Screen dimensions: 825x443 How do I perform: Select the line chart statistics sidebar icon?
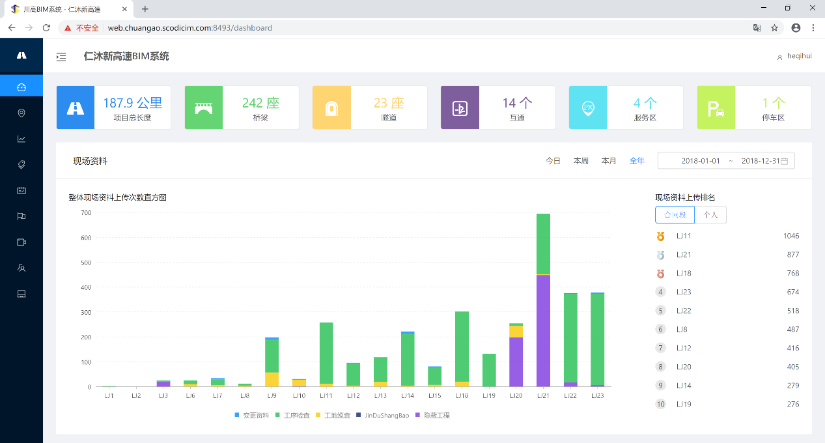click(21, 139)
